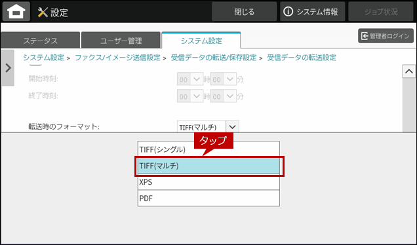Select the システム設定 tab
417x245 pixels.
coord(201,41)
